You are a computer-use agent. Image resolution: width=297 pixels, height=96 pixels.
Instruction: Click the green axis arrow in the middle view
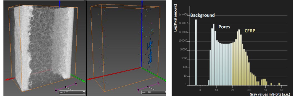tap(153, 74)
